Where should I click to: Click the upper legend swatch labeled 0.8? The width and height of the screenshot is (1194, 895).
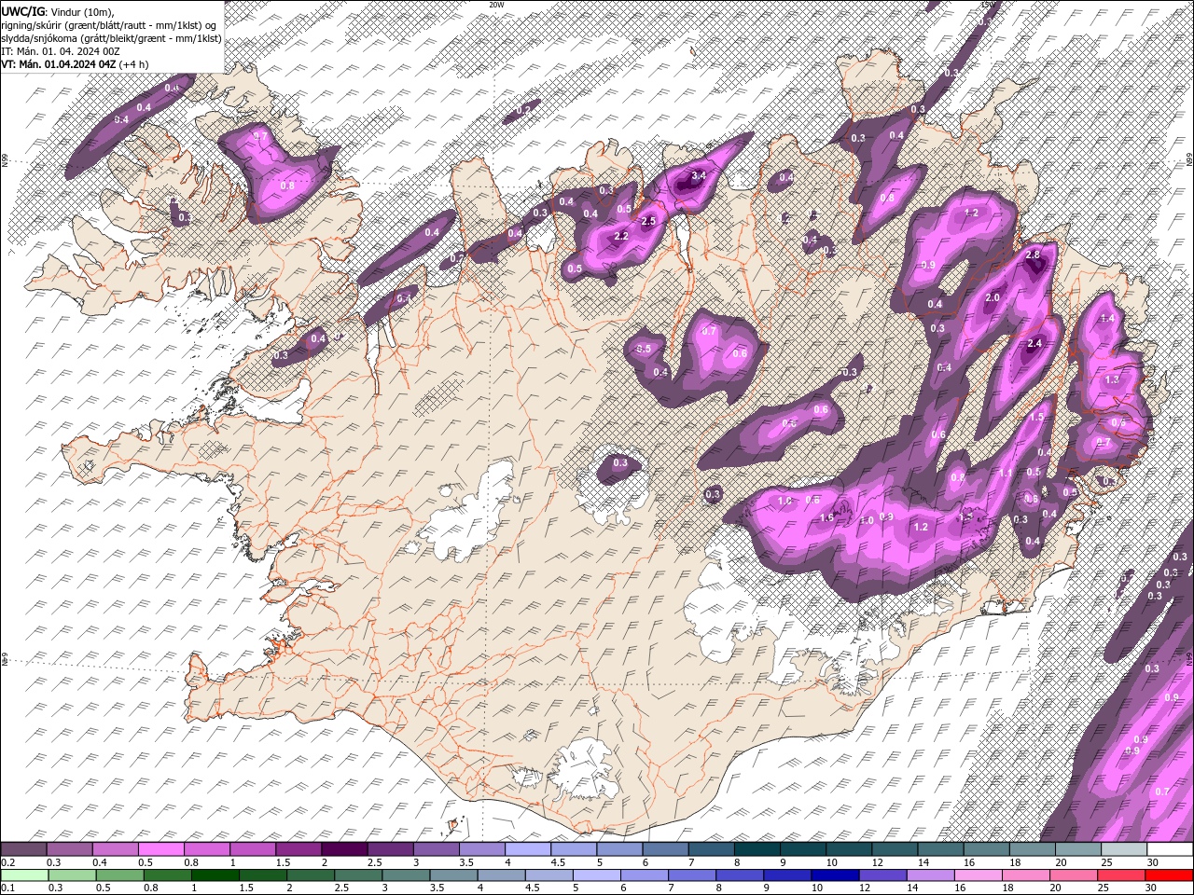coord(206,849)
